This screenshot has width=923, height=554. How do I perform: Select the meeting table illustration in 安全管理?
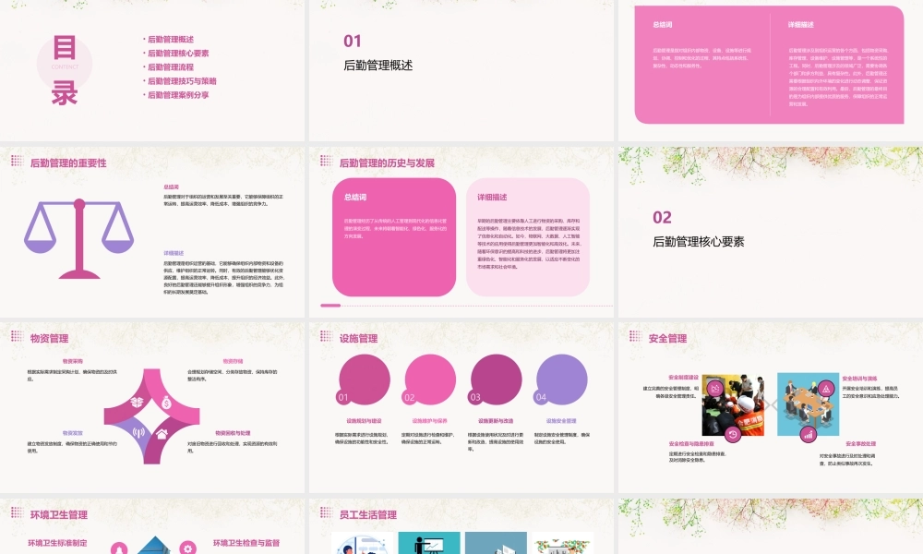click(809, 404)
